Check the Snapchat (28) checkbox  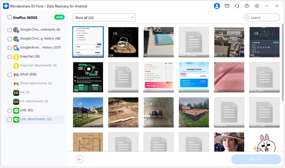pyautogui.click(x=10, y=57)
